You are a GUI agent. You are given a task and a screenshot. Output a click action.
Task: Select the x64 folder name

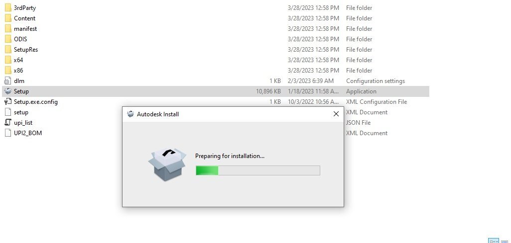[18, 60]
